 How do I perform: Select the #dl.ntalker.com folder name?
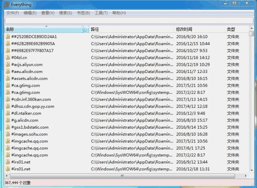coord(26,113)
